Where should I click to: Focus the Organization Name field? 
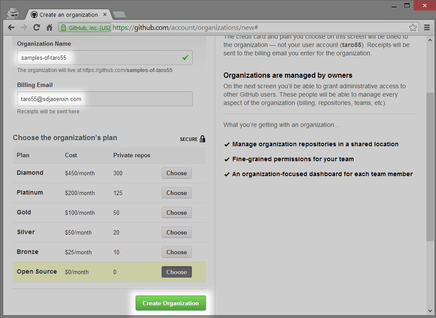[x=105, y=58]
